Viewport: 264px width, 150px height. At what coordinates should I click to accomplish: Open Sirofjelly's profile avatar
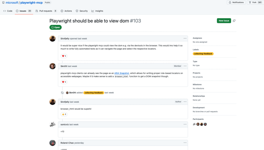(52, 38)
